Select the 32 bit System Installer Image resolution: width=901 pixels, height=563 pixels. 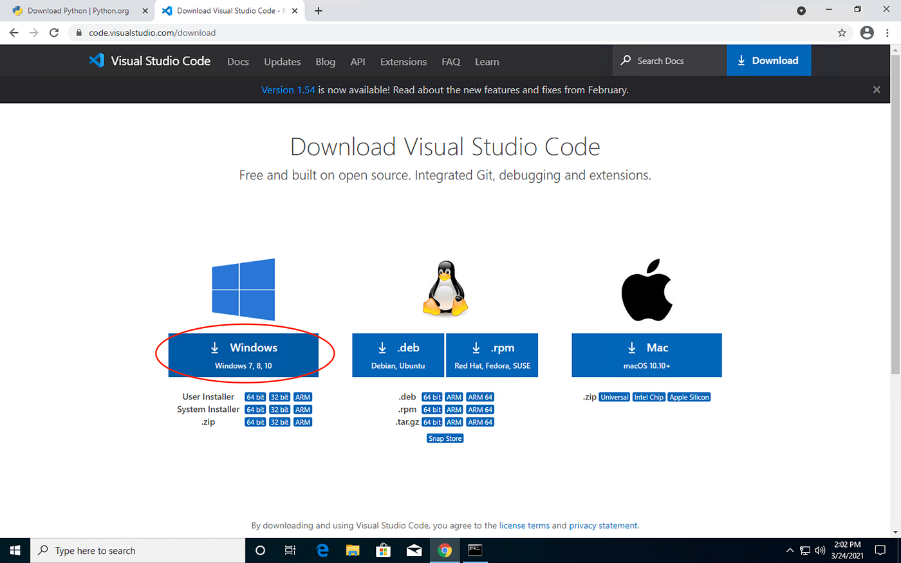[279, 409]
